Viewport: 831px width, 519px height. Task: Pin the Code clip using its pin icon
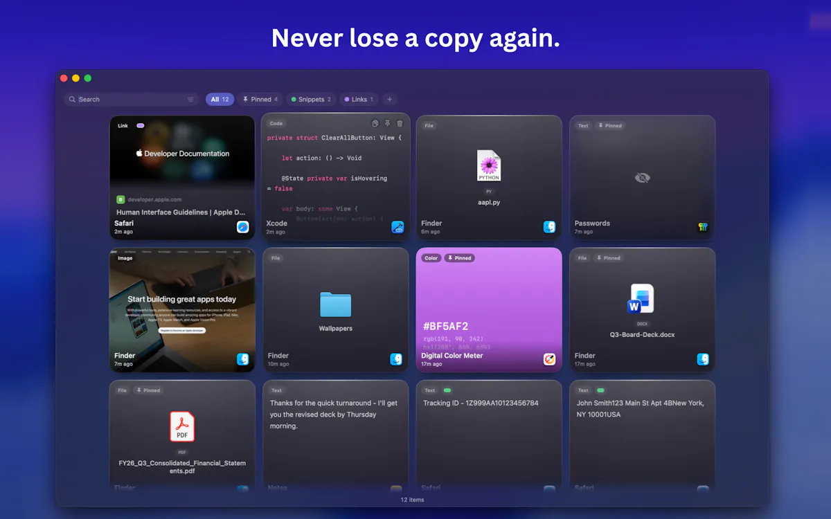388,124
